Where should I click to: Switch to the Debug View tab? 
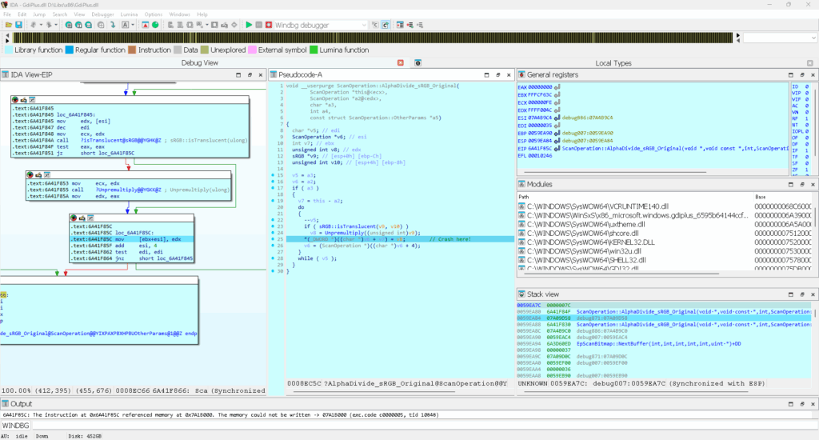click(199, 62)
